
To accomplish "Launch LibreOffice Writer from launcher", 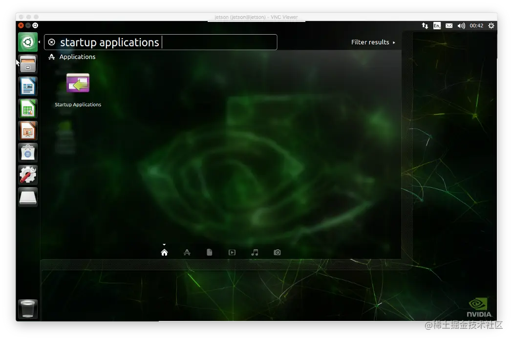I will [x=28, y=86].
